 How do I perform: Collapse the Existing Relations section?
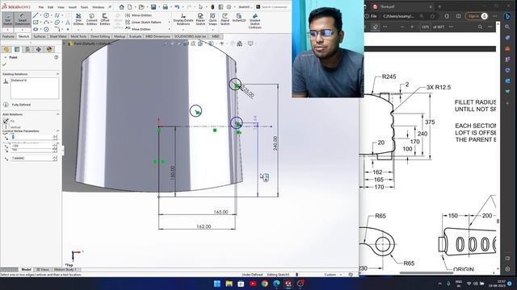[x=57, y=74]
